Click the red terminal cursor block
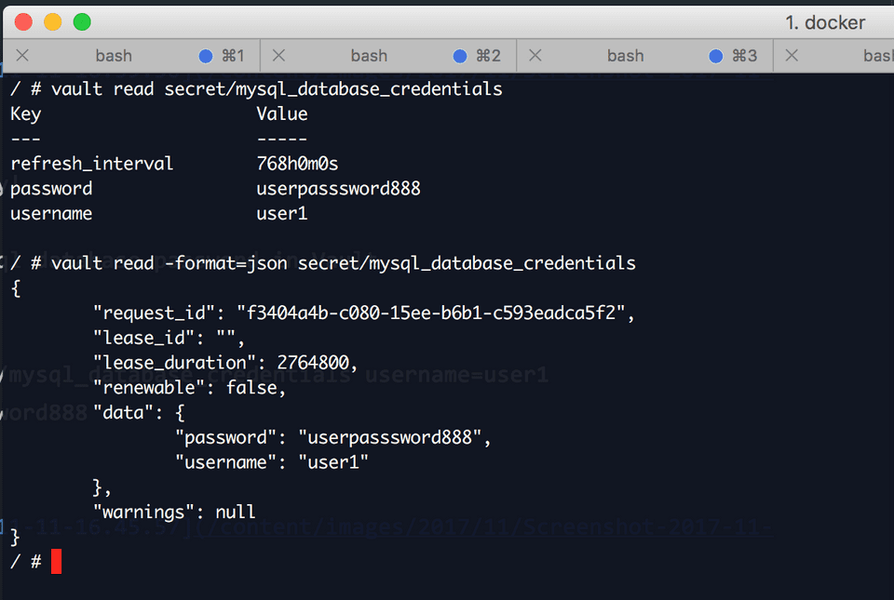The width and height of the screenshot is (894, 600). [56, 562]
